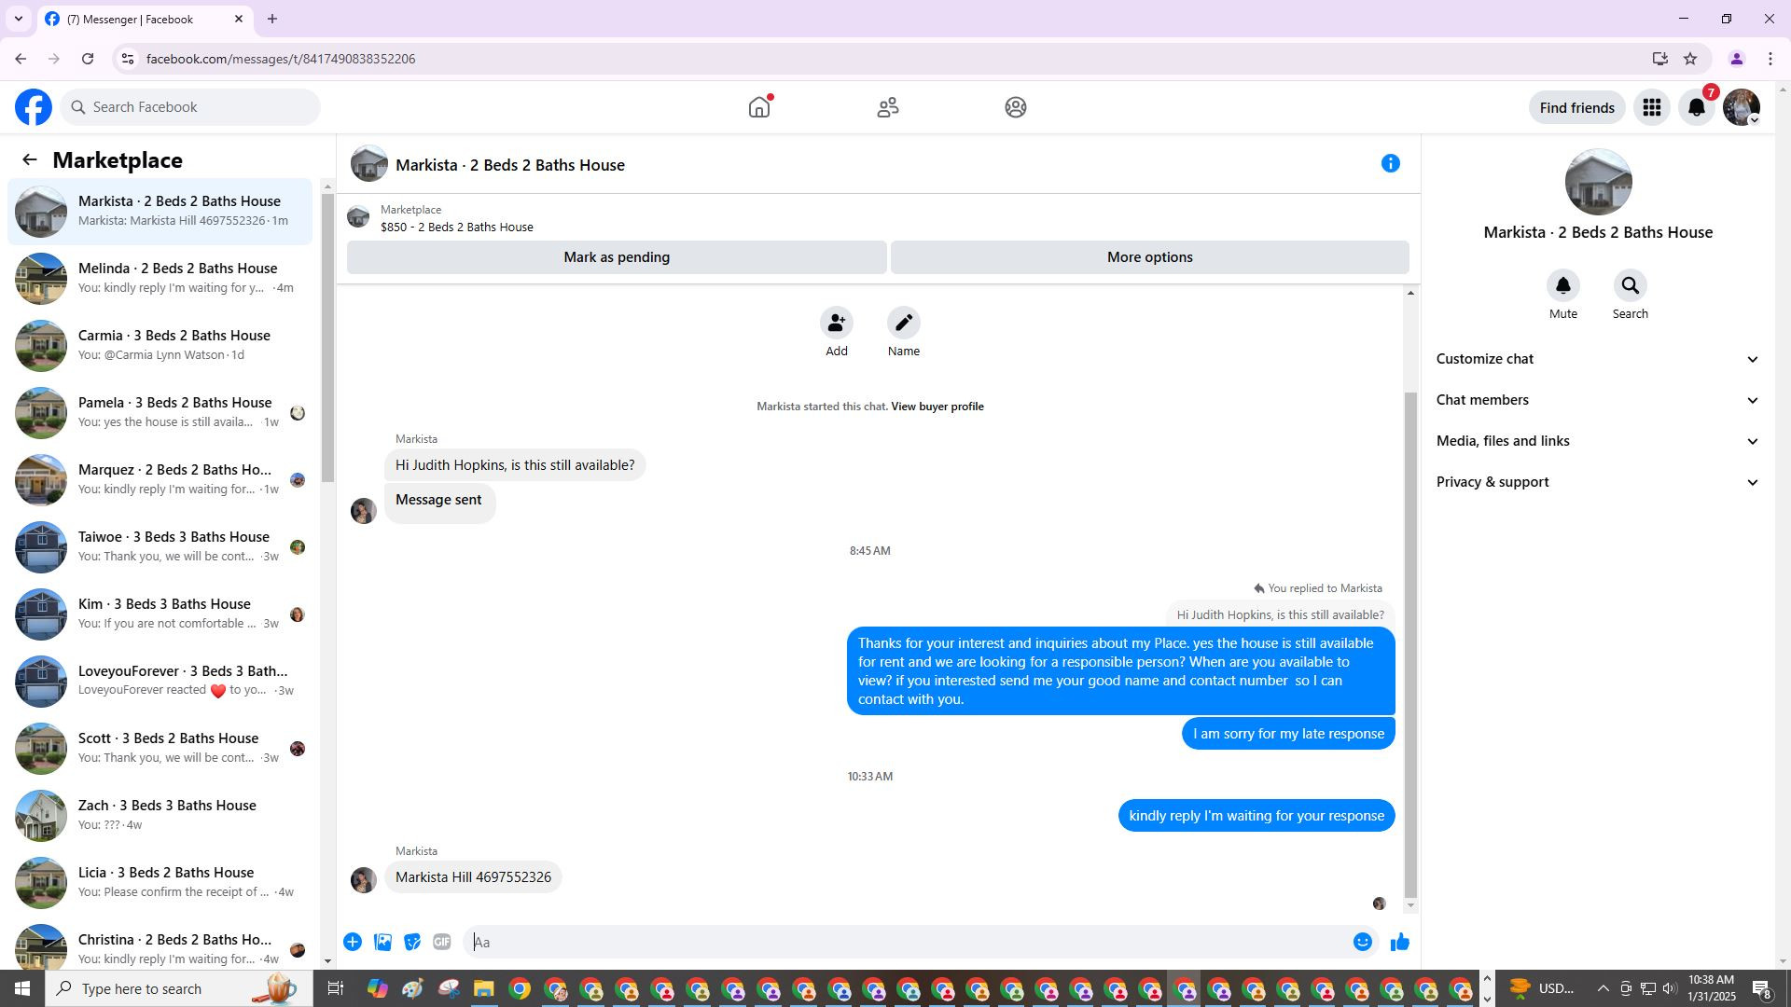Click the browser address bar URL
1791x1007 pixels.
(x=281, y=59)
